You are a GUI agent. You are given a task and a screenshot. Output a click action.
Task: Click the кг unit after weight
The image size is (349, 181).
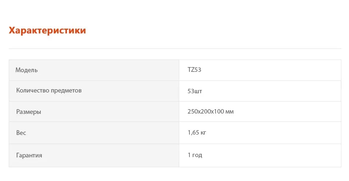point(203,133)
